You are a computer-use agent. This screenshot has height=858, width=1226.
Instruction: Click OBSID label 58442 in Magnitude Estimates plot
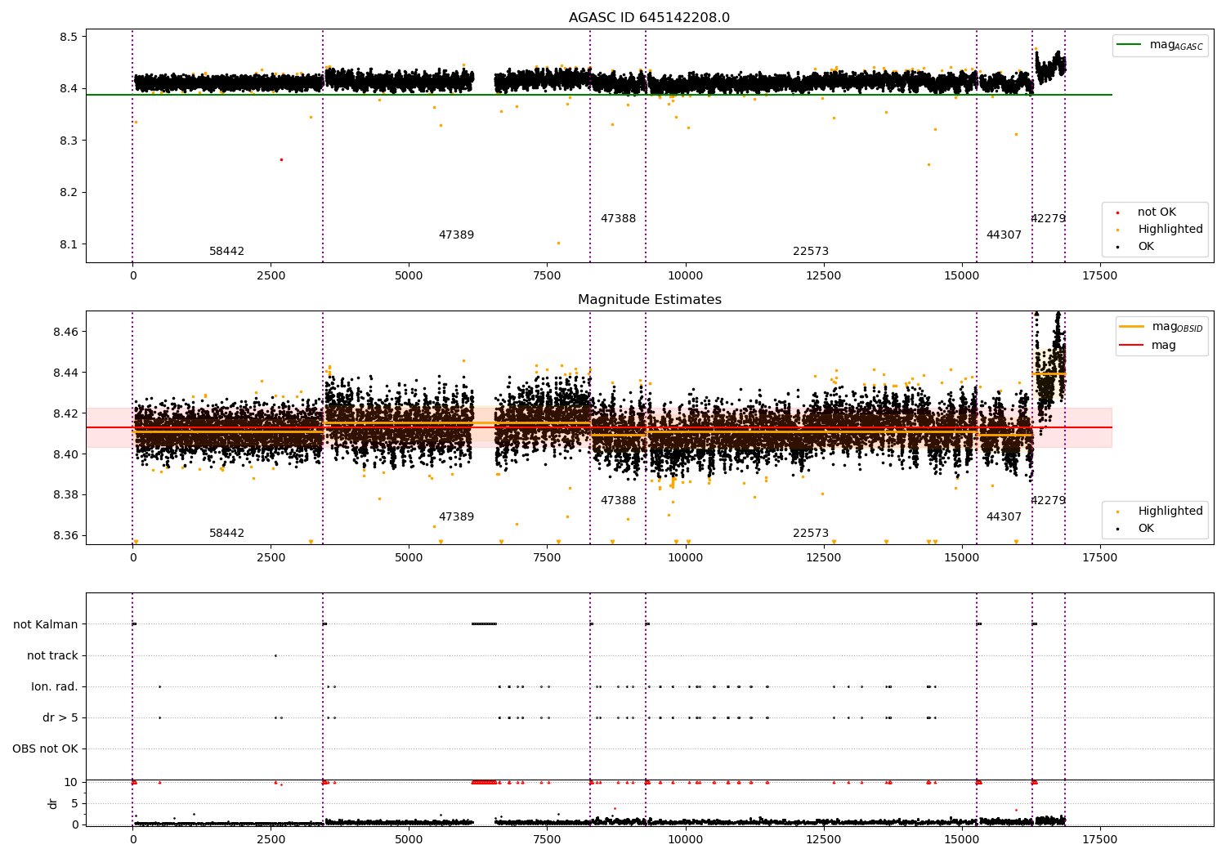pyautogui.click(x=226, y=534)
